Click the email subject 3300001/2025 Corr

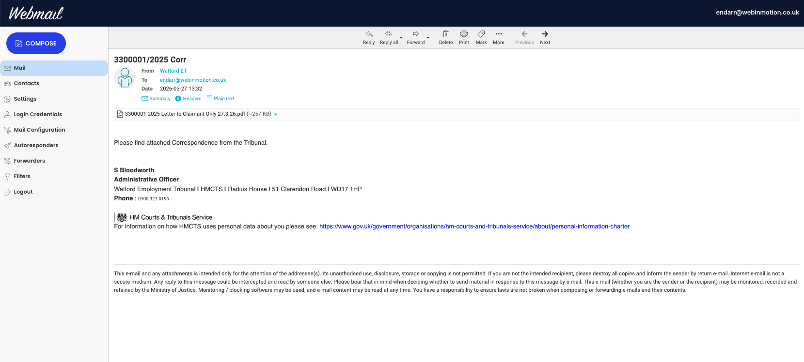150,60
